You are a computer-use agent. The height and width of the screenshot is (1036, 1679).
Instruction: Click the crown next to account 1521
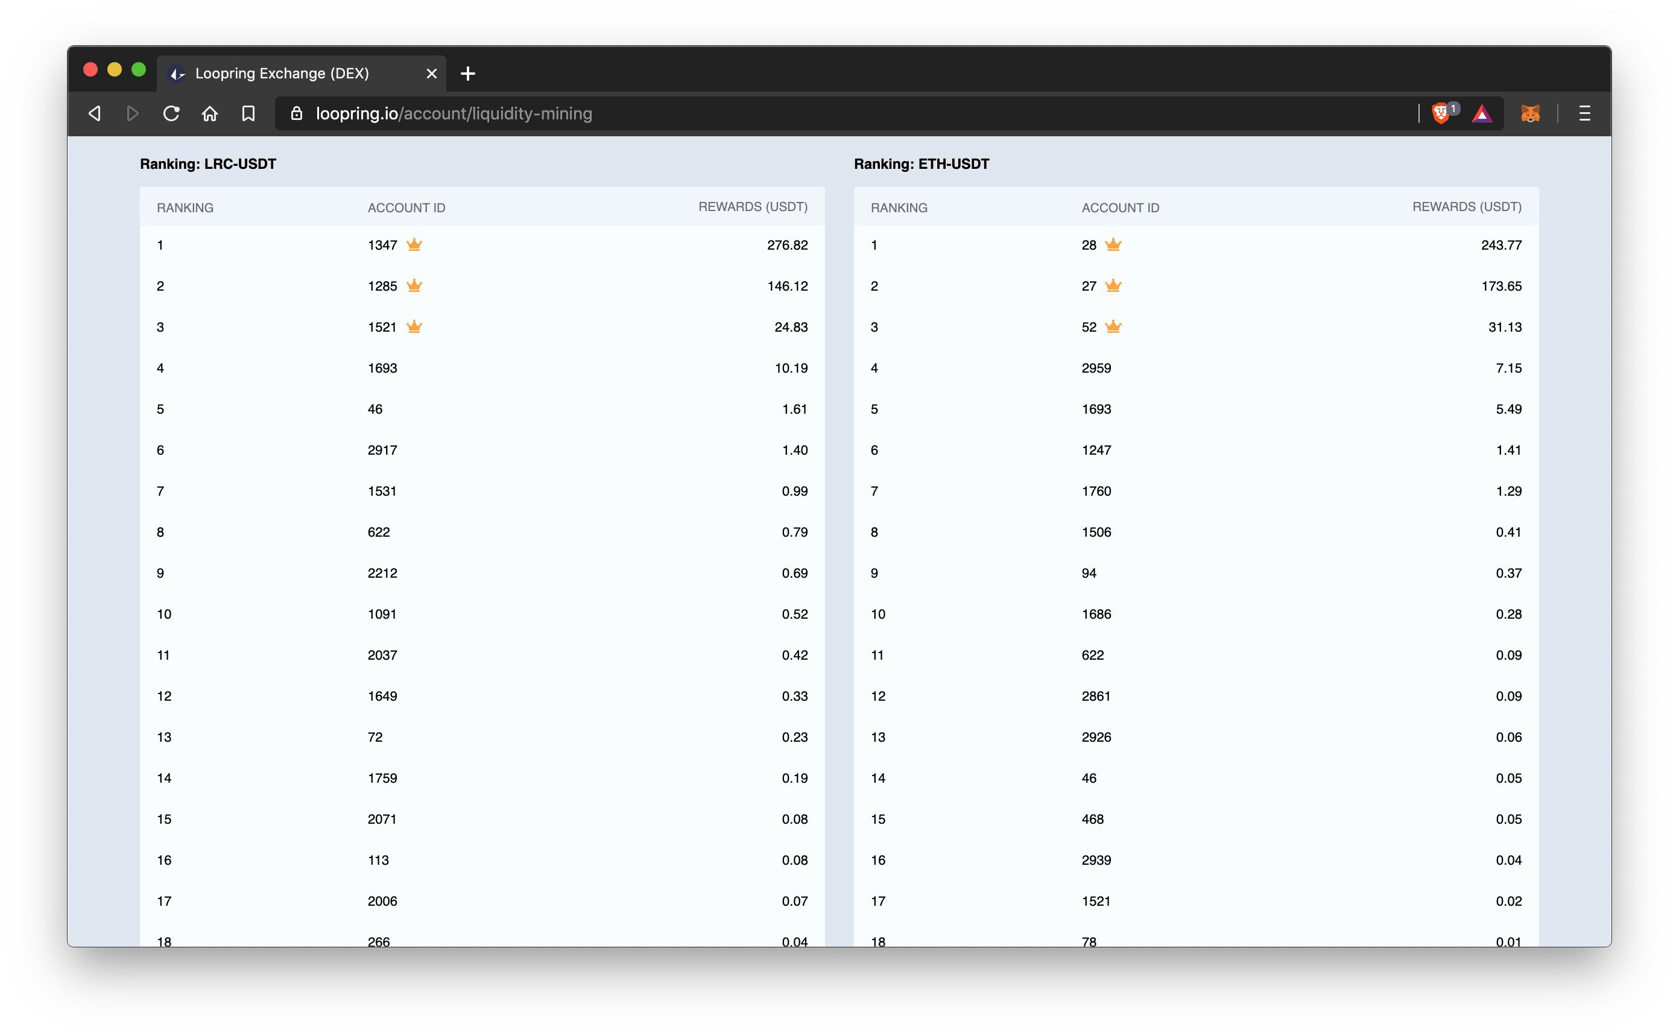coord(414,327)
